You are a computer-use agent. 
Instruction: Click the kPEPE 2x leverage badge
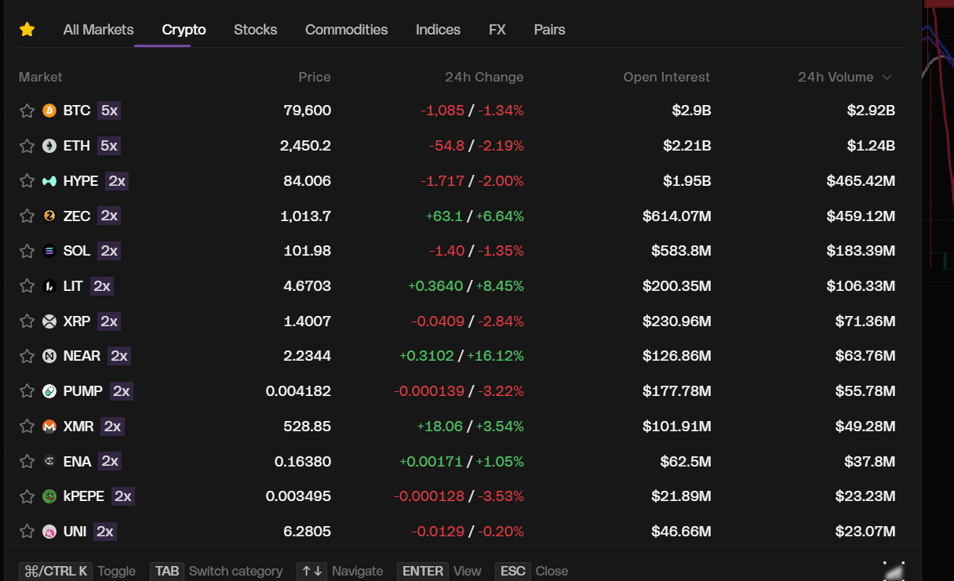(123, 496)
